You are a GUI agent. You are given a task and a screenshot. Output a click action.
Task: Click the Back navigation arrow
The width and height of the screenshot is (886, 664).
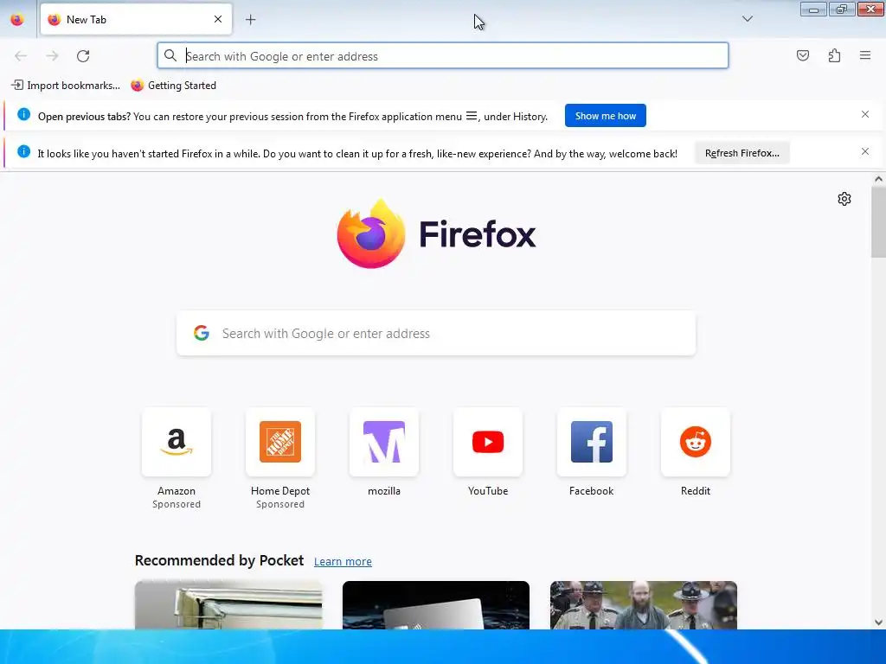[x=21, y=56]
